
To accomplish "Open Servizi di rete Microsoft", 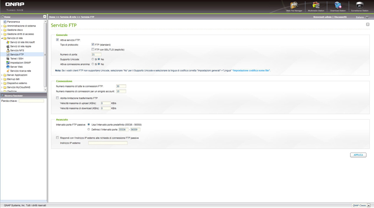I will pos(22,42).
